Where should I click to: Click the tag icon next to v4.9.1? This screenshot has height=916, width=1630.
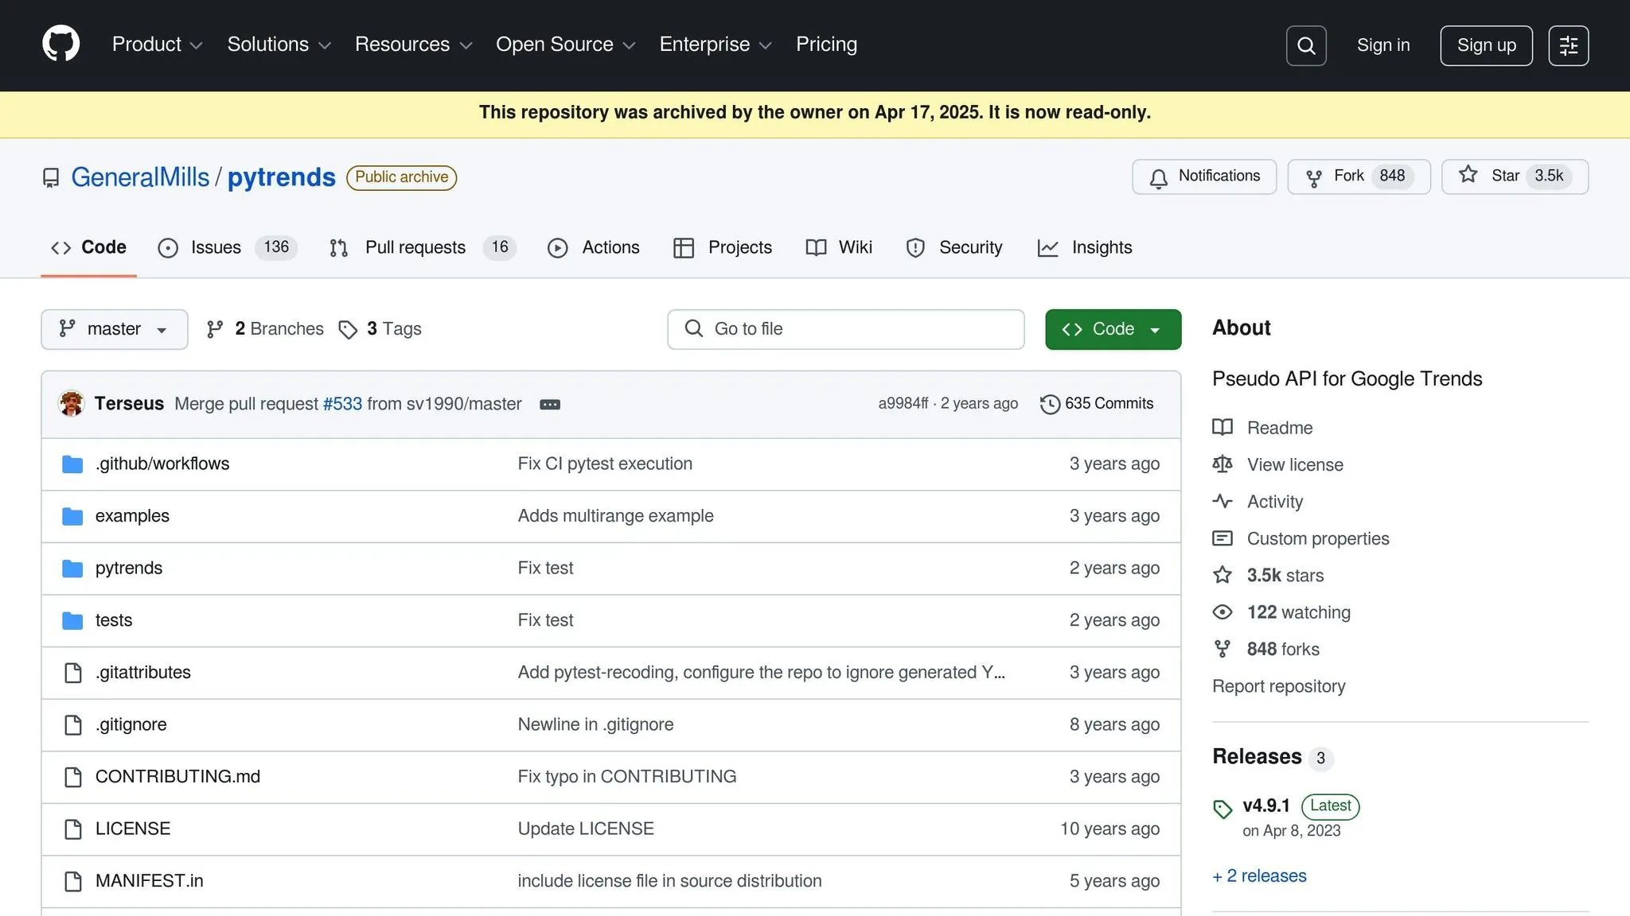(x=1222, y=809)
